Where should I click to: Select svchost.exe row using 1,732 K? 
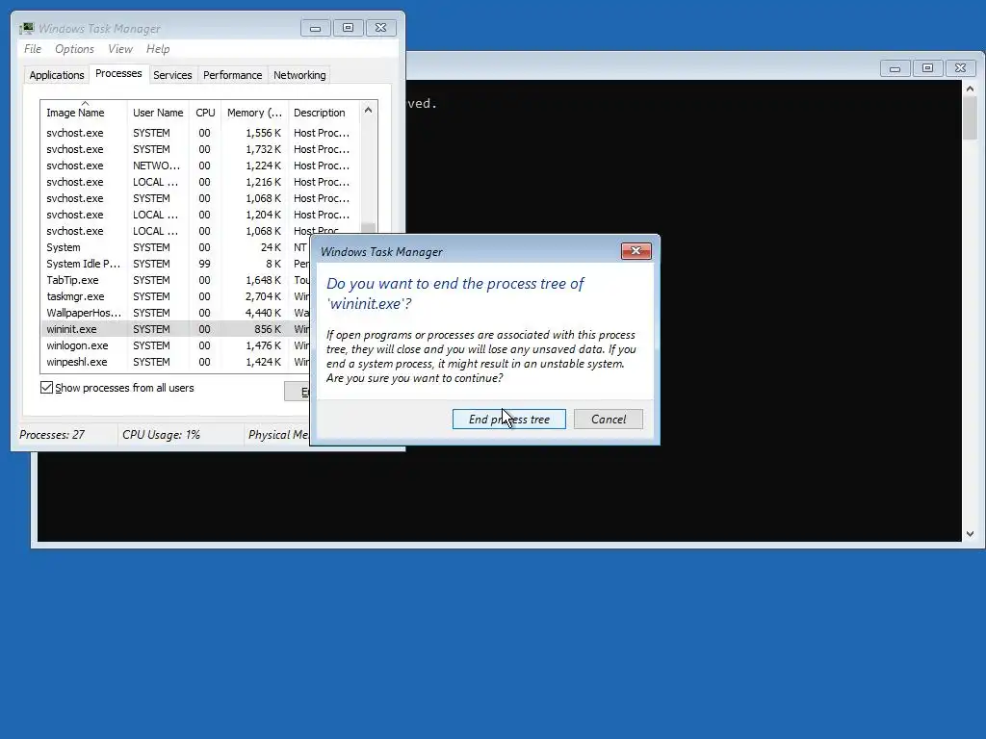(x=201, y=149)
